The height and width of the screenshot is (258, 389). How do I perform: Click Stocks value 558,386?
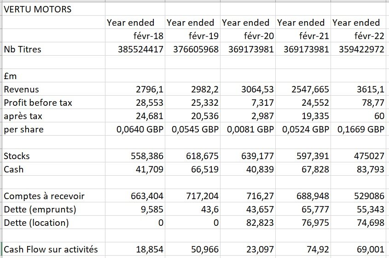point(147,156)
